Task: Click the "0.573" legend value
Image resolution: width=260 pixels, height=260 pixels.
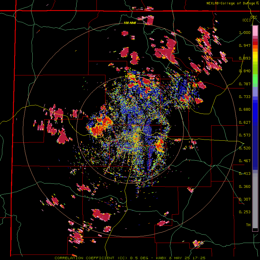Action: tap(245, 135)
